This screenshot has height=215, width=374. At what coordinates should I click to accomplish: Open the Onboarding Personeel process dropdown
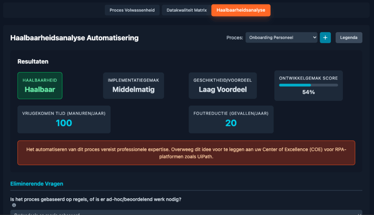click(x=281, y=38)
